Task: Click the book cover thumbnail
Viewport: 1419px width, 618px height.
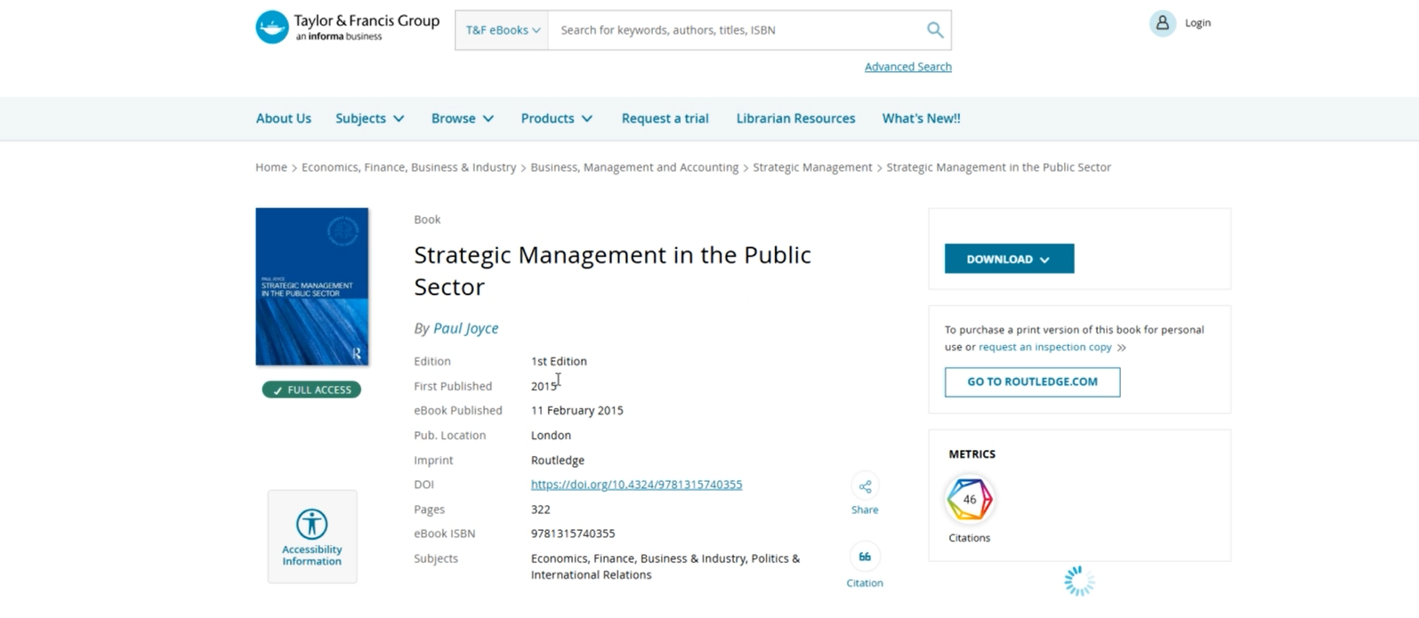Action: pyautogui.click(x=312, y=286)
